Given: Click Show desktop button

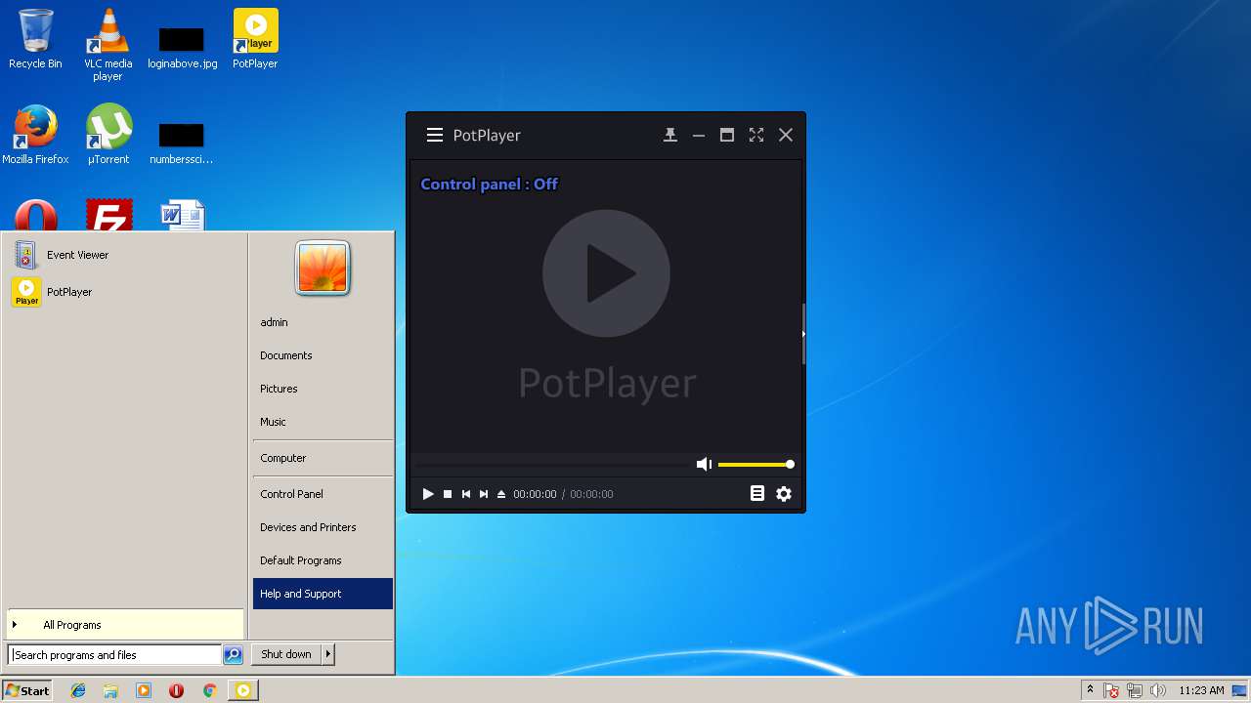Looking at the screenshot, I should tap(1241, 690).
